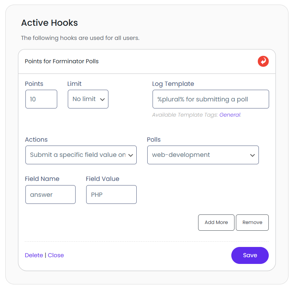Open the Limit dropdown set to No limit
Image resolution: width=297 pixels, height=289 pixels.
point(88,99)
